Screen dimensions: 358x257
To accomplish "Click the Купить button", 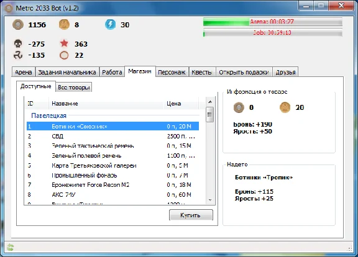I will pos(191,215).
